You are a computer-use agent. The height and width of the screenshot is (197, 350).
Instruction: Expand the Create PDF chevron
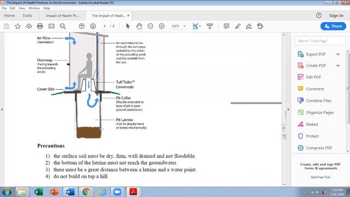point(338,66)
